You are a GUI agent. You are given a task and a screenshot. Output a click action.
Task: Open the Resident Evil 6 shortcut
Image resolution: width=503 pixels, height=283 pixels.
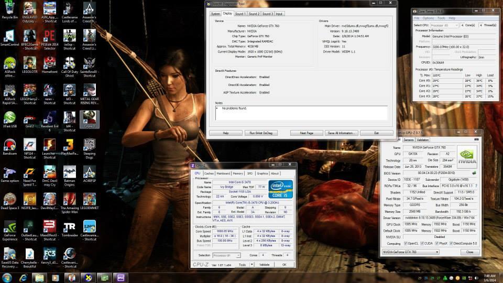coord(49,122)
